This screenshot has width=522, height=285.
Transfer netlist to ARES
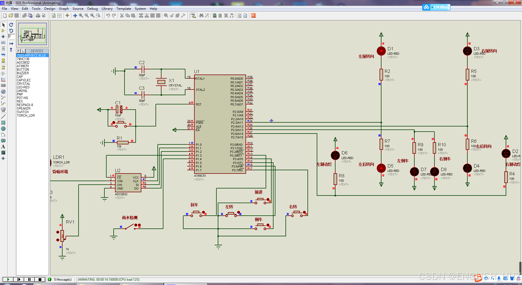[x=253, y=16]
